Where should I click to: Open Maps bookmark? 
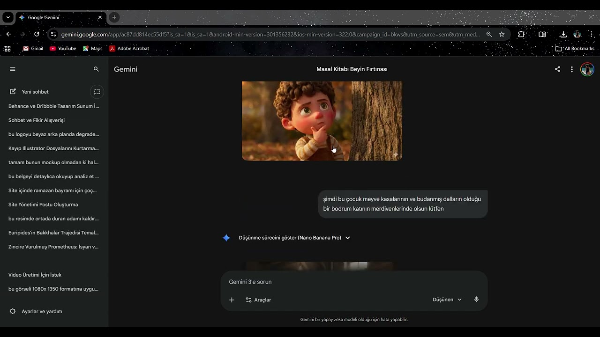click(92, 49)
